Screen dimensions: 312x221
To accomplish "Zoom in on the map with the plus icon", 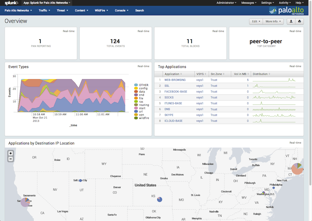I will tap(10, 153).
